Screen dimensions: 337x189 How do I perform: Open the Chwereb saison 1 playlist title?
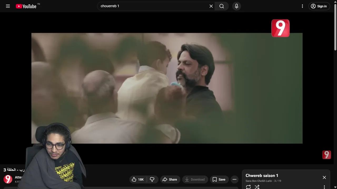262,176
